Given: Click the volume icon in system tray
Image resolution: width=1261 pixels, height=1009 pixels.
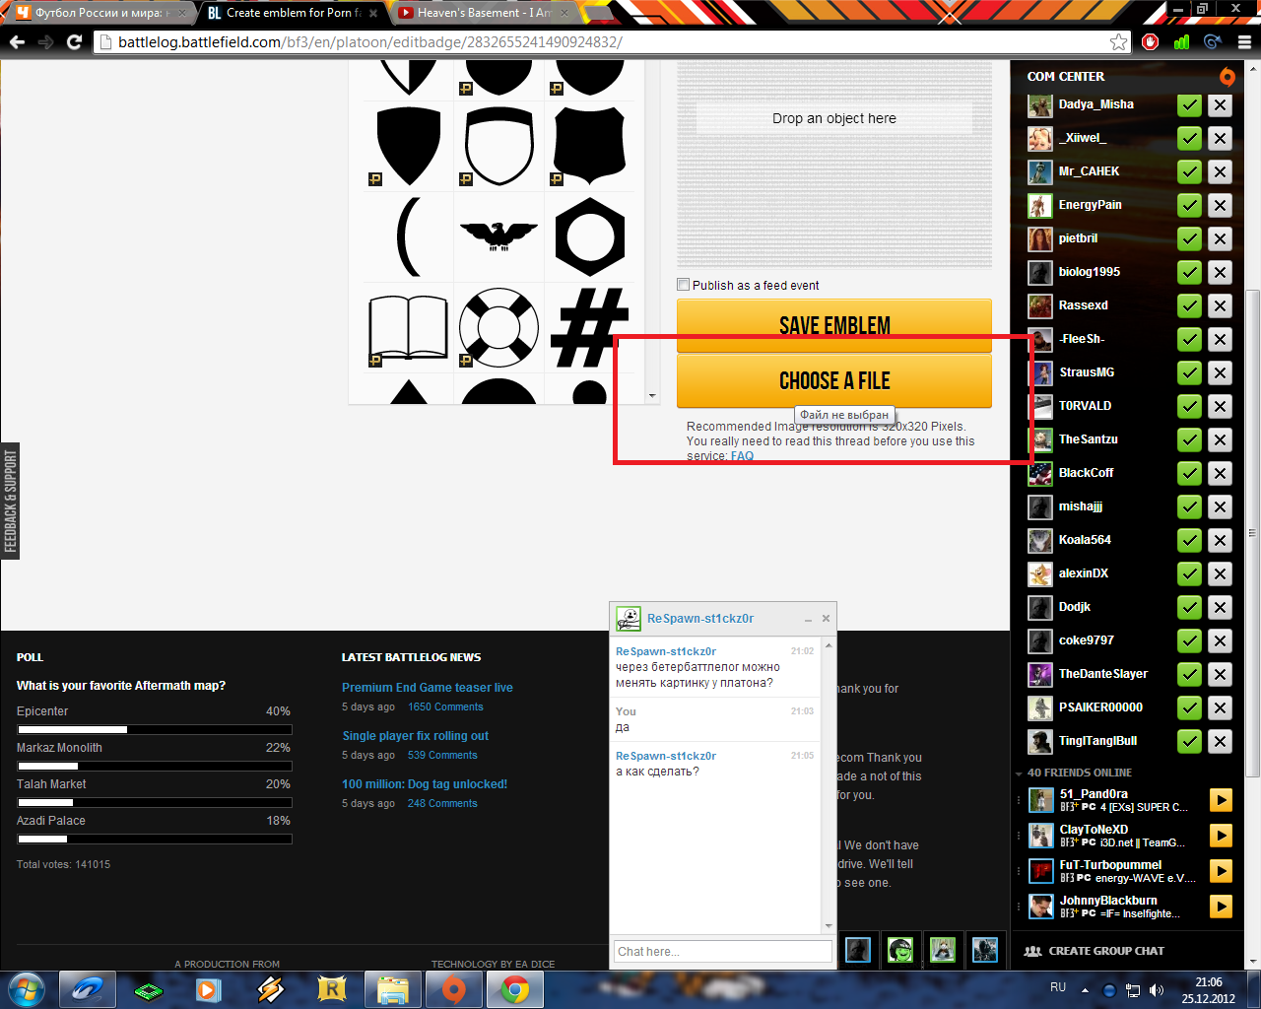Looking at the screenshot, I should (x=1157, y=990).
